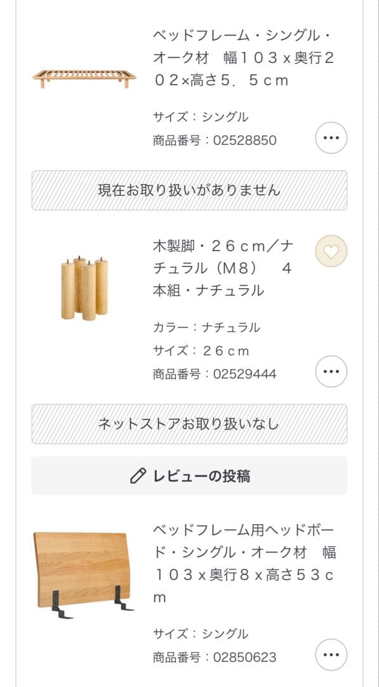Open the wooden legs product thumbnail
The width and height of the screenshot is (379, 687).
[x=82, y=285]
